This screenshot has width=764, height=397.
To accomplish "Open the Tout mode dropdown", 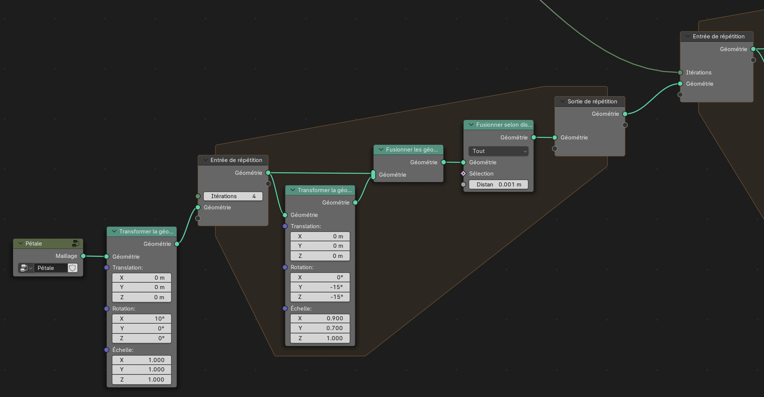I will 498,151.
